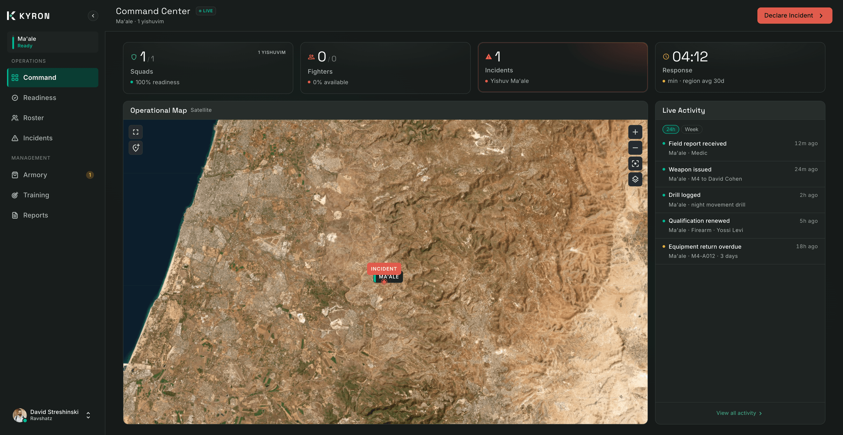843x435 pixels.
Task: Switch activity filter to Week
Action: pyautogui.click(x=691, y=129)
